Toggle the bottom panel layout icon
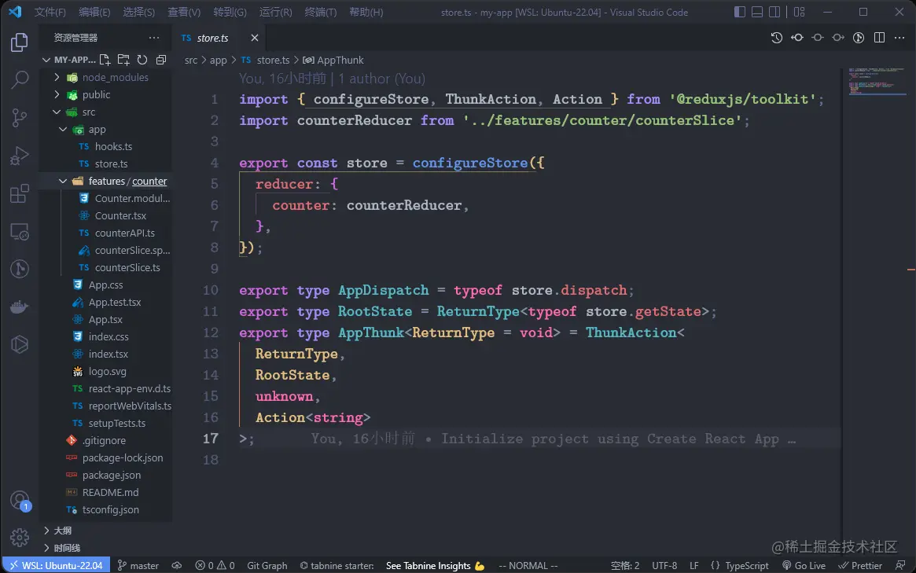 pyautogui.click(x=757, y=12)
